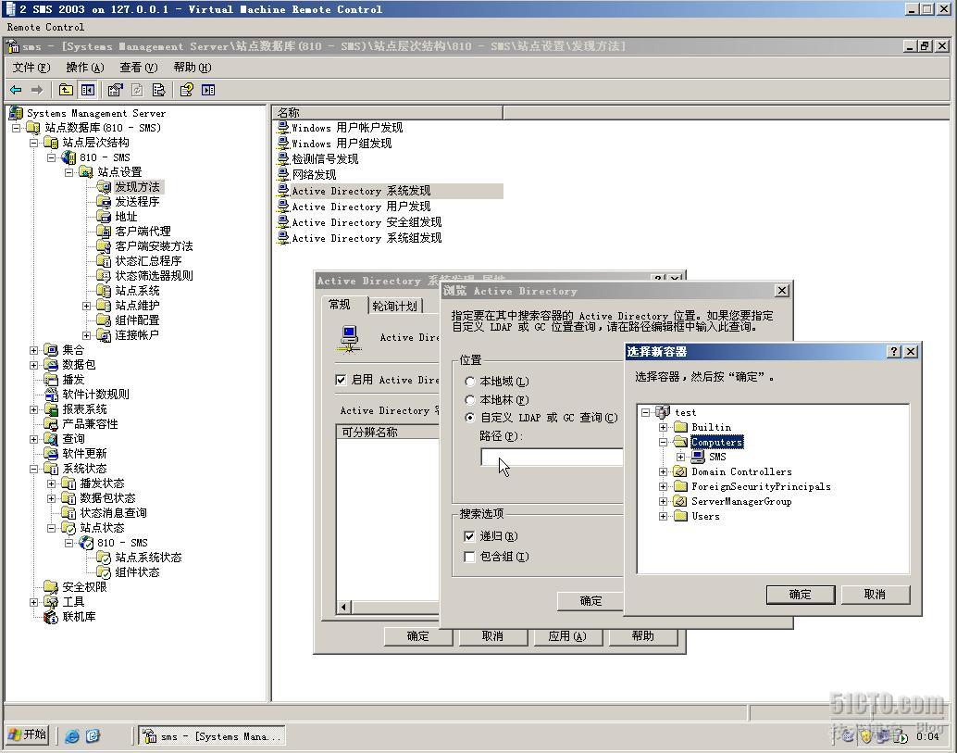Click the Windows 用户帐户发现 item icon

[282, 128]
